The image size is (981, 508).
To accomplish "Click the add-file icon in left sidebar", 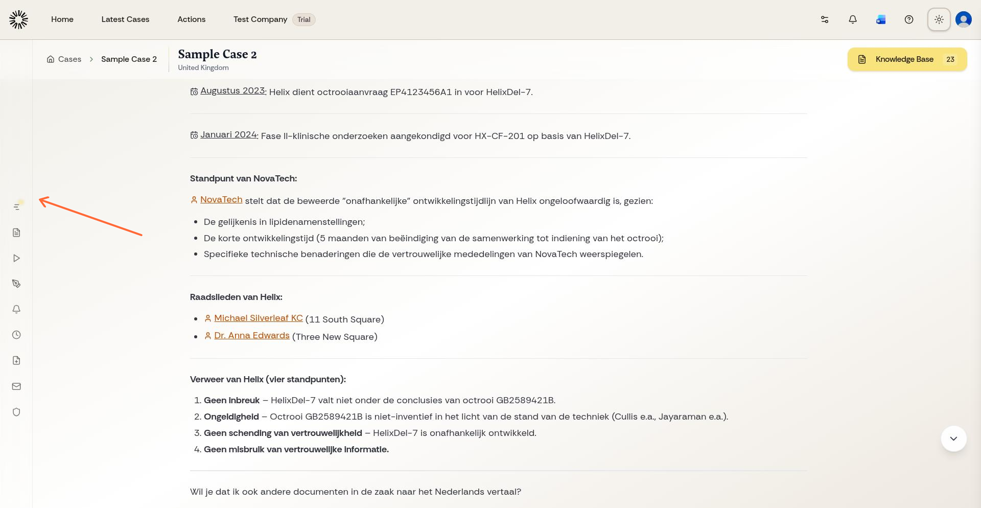I will click(16, 360).
